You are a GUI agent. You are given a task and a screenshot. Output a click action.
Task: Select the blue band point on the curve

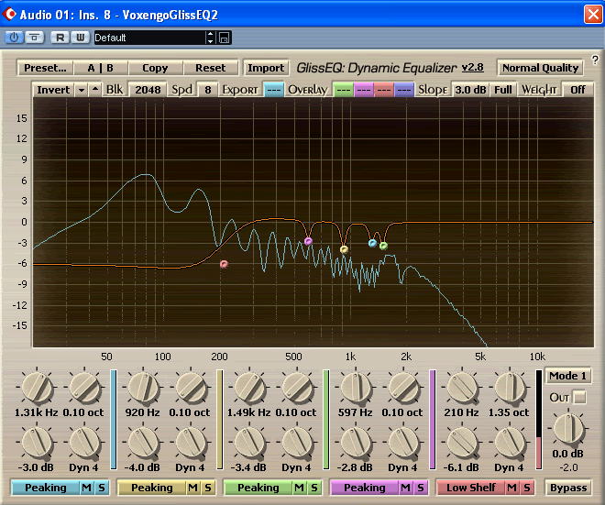point(372,243)
